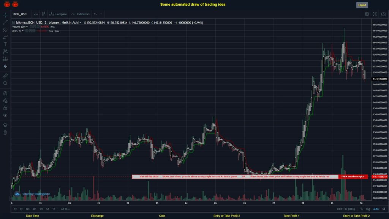This screenshot has height=219, width=389.
Task: Click the Go to... date button
Action: (x=65, y=209)
